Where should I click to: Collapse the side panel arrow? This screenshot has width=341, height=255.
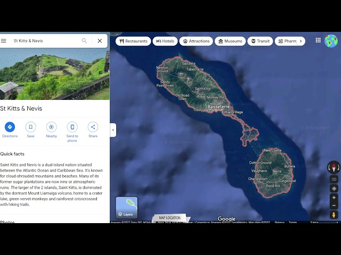tap(113, 130)
